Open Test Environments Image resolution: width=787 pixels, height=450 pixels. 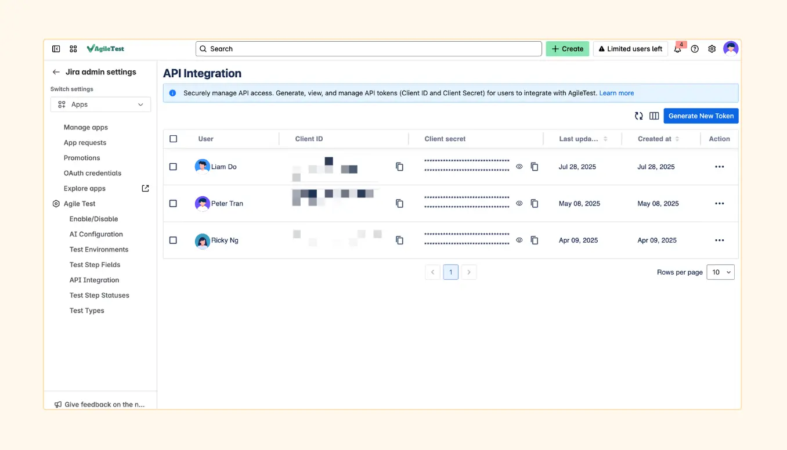(99, 250)
